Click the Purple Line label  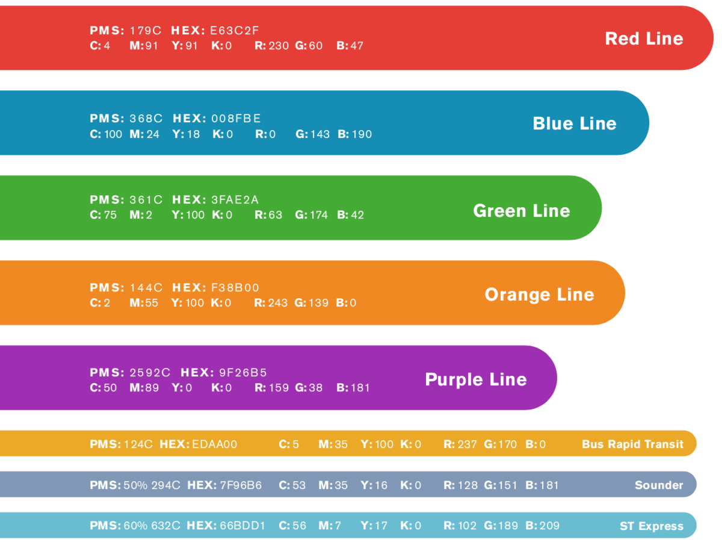[x=476, y=379]
